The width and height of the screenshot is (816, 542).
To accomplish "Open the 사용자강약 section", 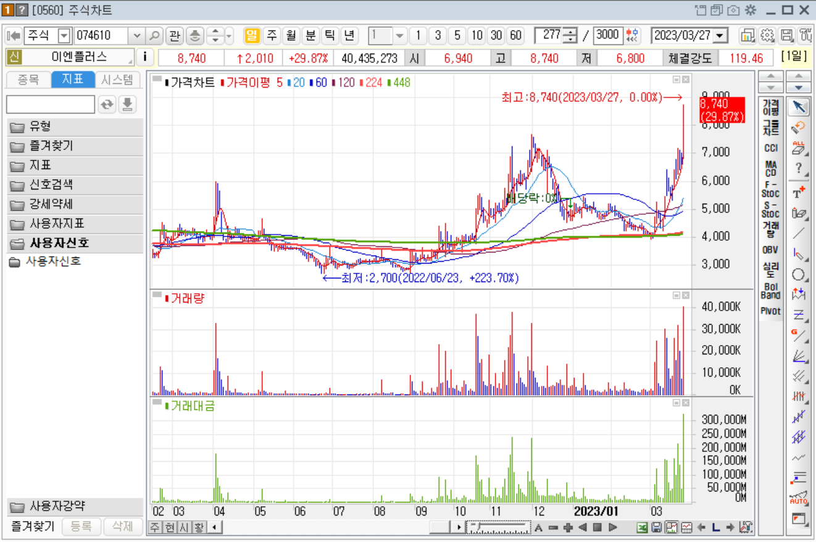I will coord(75,507).
